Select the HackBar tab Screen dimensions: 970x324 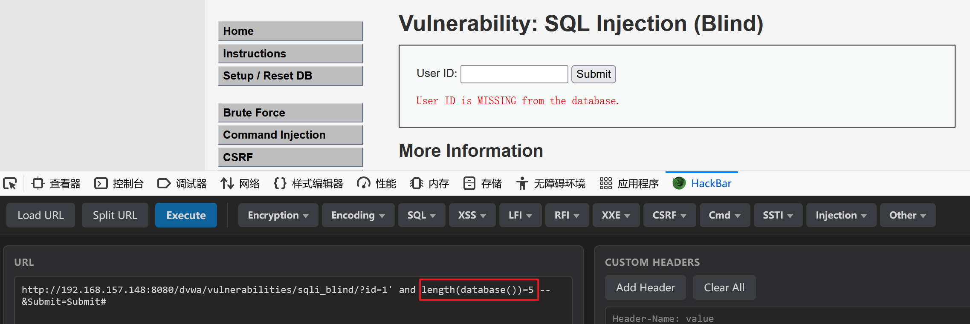702,184
